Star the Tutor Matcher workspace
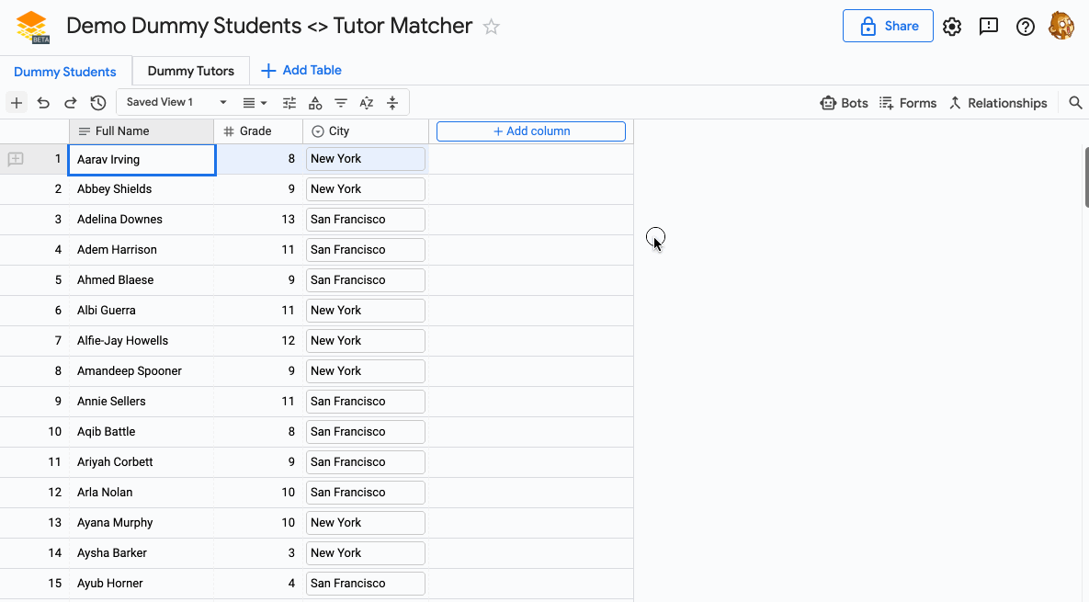Viewport: 1089px width, 602px height. 491,27
